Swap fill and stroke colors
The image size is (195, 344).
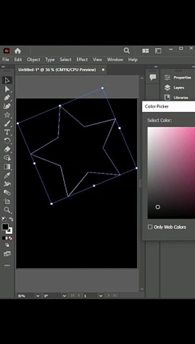pyautogui.click(x=11, y=219)
